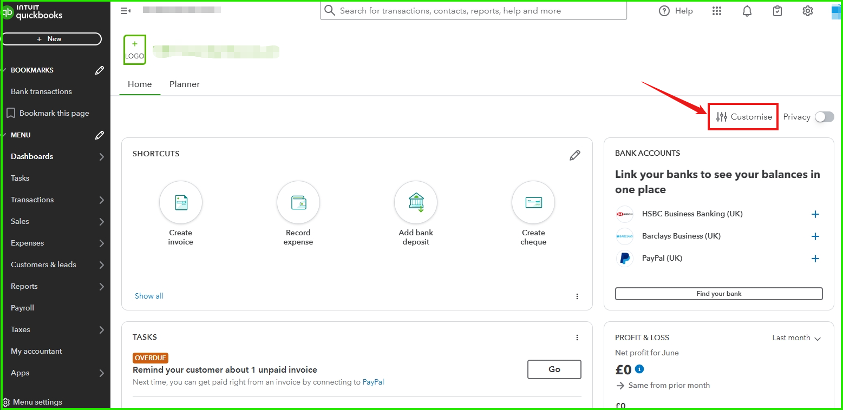Switch to the Planner tab

pyautogui.click(x=185, y=84)
